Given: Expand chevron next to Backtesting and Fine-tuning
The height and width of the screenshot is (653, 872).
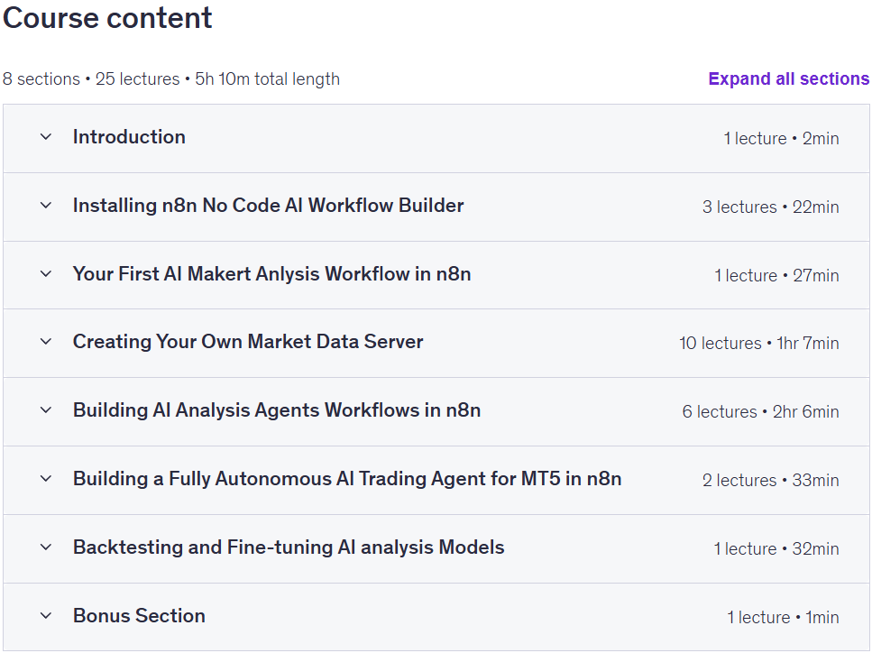Looking at the screenshot, I should [x=46, y=547].
